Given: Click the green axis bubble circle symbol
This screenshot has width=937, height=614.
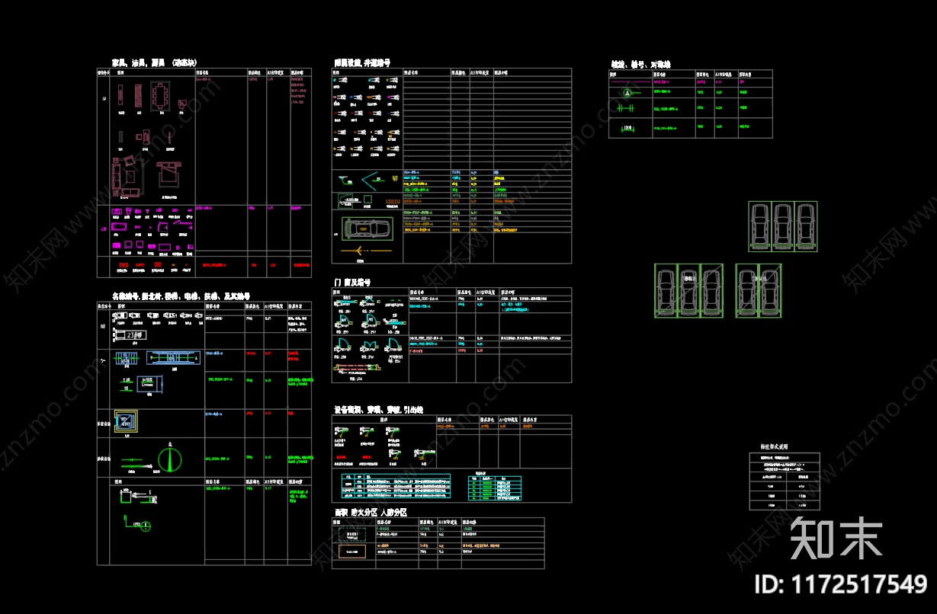Looking at the screenshot, I should pos(627,92).
